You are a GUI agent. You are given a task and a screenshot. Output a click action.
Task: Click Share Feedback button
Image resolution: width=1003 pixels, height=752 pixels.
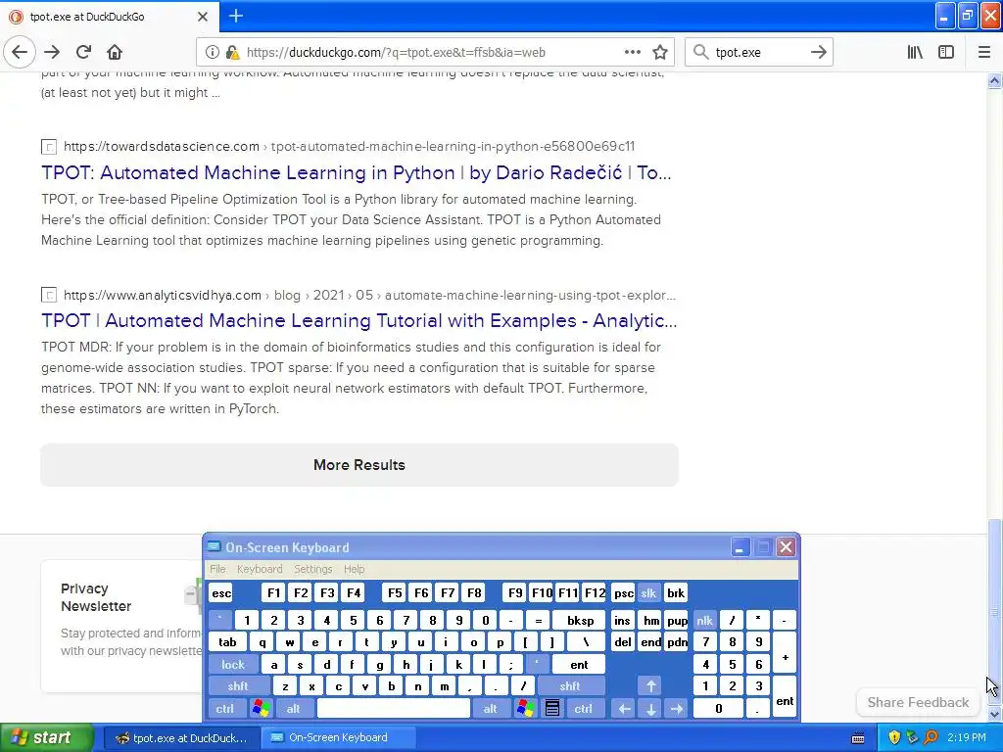918,702
